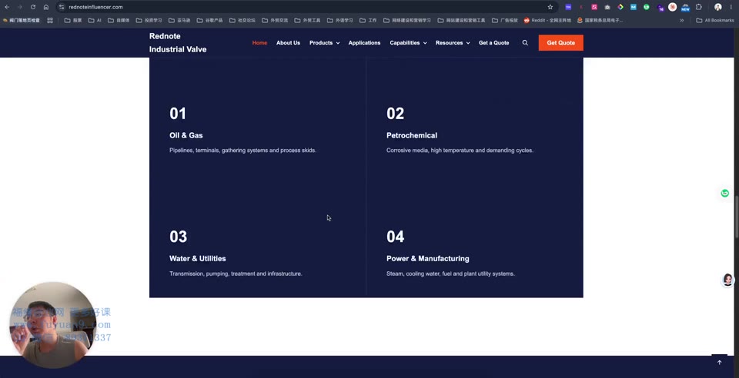Image resolution: width=739 pixels, height=378 pixels.
Task: Click the browser home icon
Action: [x=45, y=7]
